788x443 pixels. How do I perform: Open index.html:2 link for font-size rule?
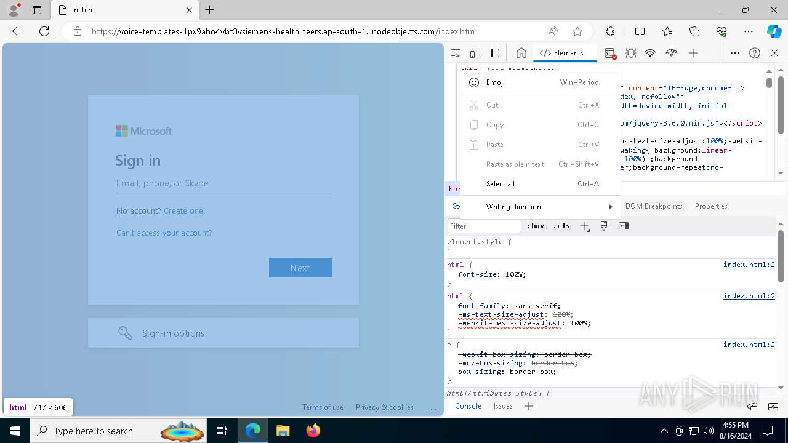click(749, 265)
